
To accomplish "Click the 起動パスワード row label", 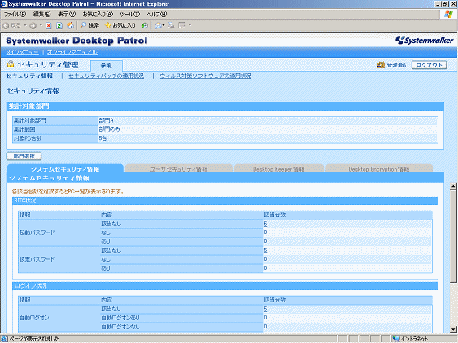I will click(37, 232).
